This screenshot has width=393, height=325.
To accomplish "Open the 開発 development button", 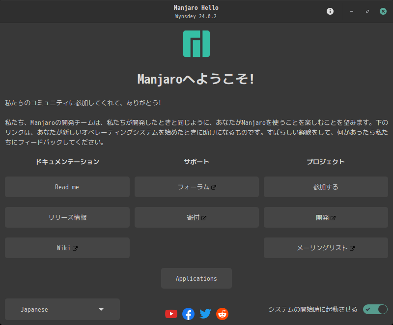I will tap(326, 217).
